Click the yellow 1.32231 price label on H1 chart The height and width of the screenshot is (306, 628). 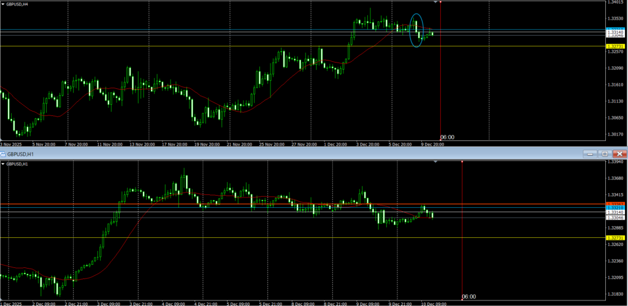tap(615, 237)
